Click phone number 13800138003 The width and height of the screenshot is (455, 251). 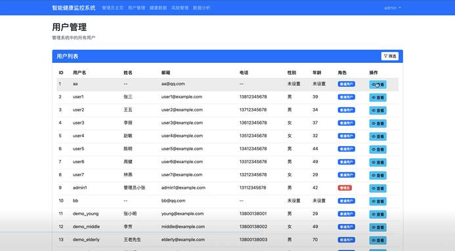(253, 240)
